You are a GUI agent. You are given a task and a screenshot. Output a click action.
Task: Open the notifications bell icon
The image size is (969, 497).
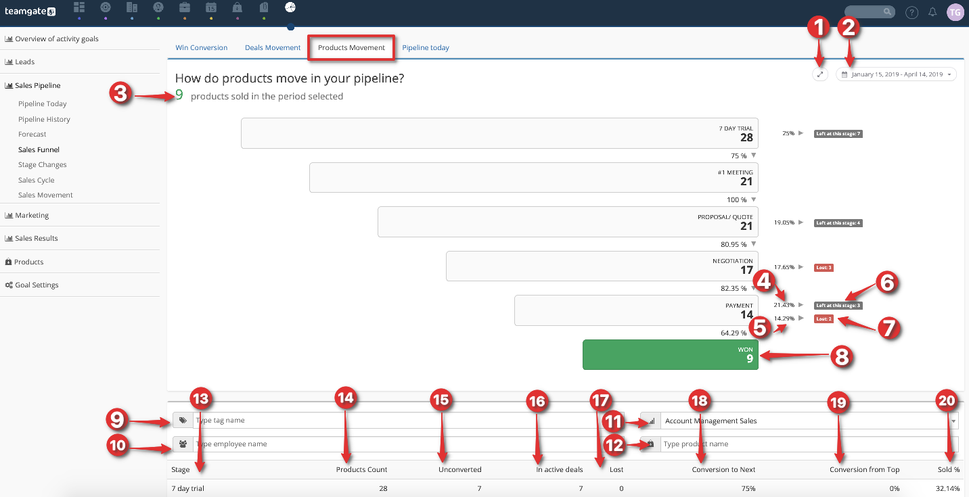pyautogui.click(x=932, y=12)
